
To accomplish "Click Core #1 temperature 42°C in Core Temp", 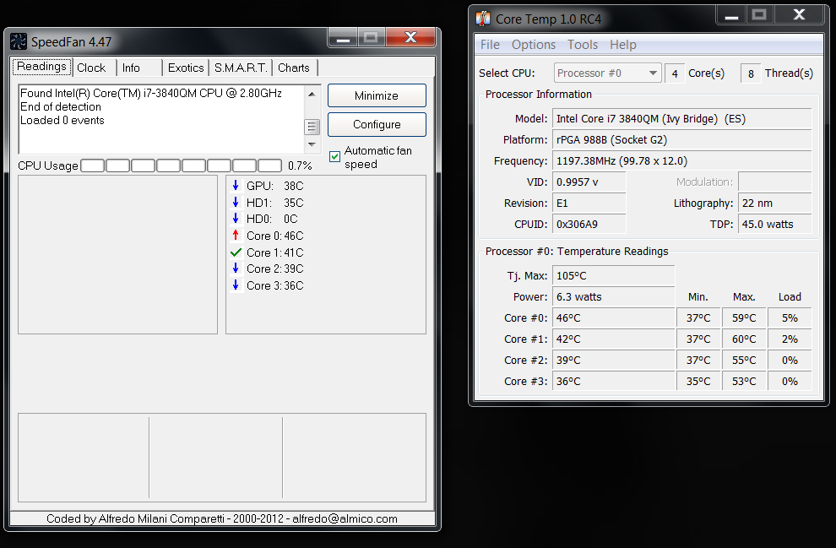I will click(614, 339).
